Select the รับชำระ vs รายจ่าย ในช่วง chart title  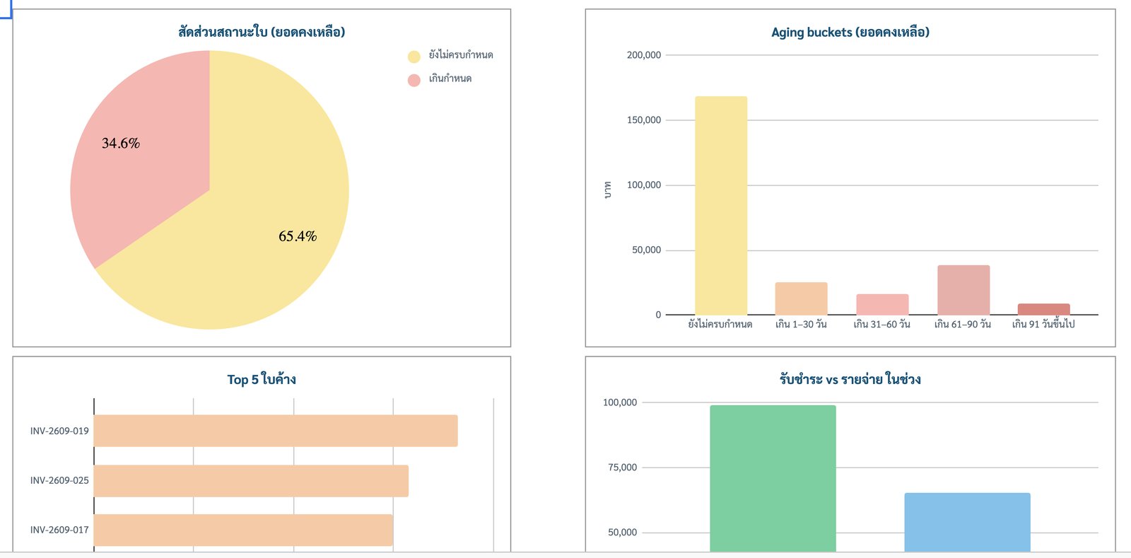(x=850, y=379)
